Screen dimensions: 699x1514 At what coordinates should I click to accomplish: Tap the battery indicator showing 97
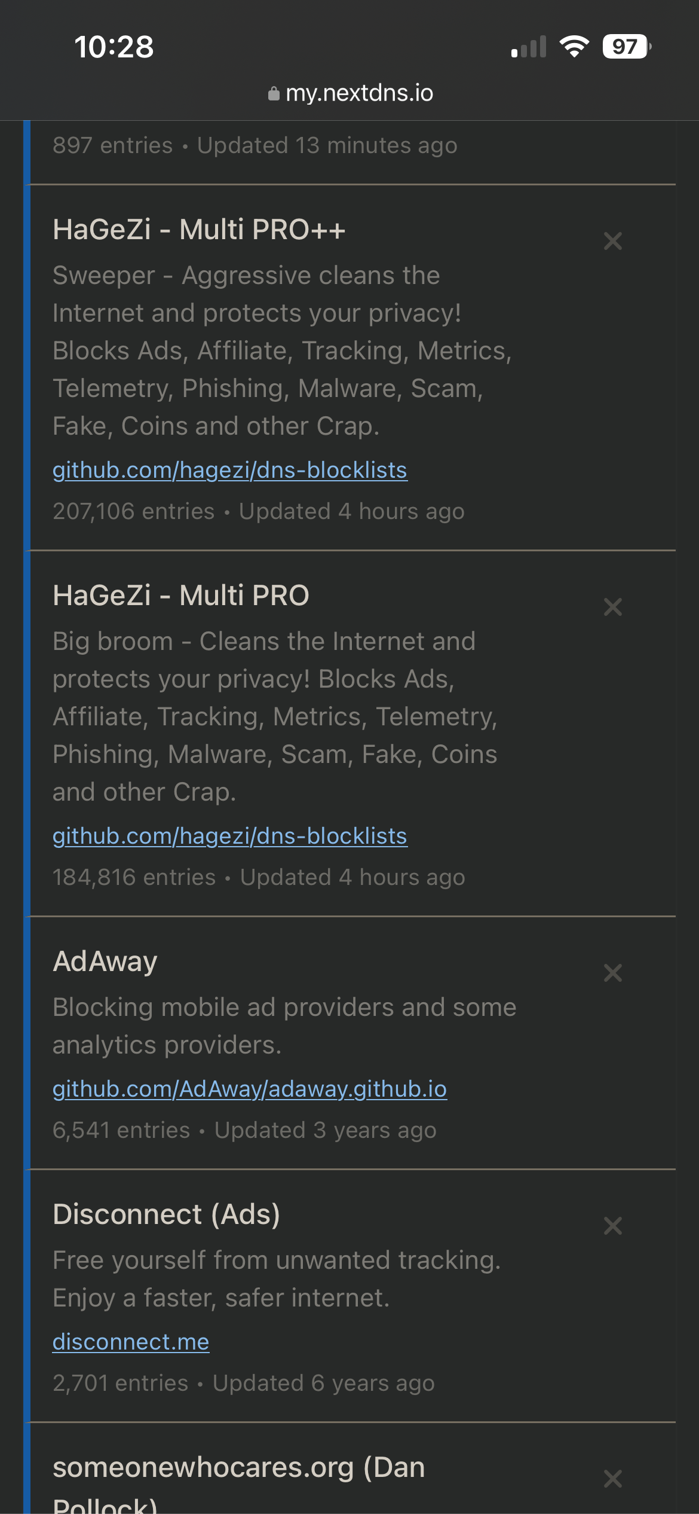(x=626, y=47)
